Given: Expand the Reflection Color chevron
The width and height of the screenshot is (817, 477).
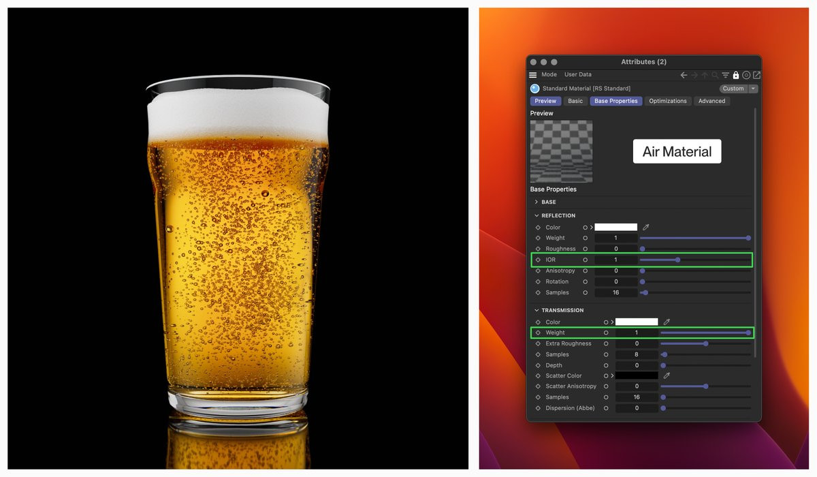Looking at the screenshot, I should 591,228.
